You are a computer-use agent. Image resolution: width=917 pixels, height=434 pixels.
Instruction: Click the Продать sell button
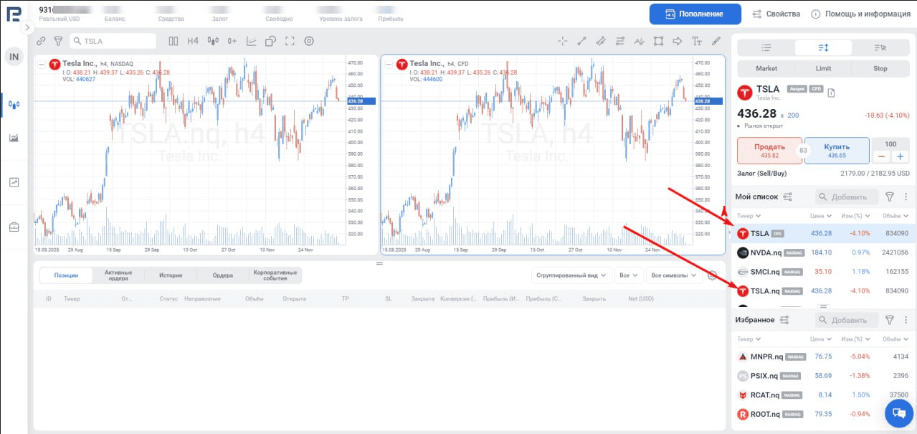pos(769,150)
